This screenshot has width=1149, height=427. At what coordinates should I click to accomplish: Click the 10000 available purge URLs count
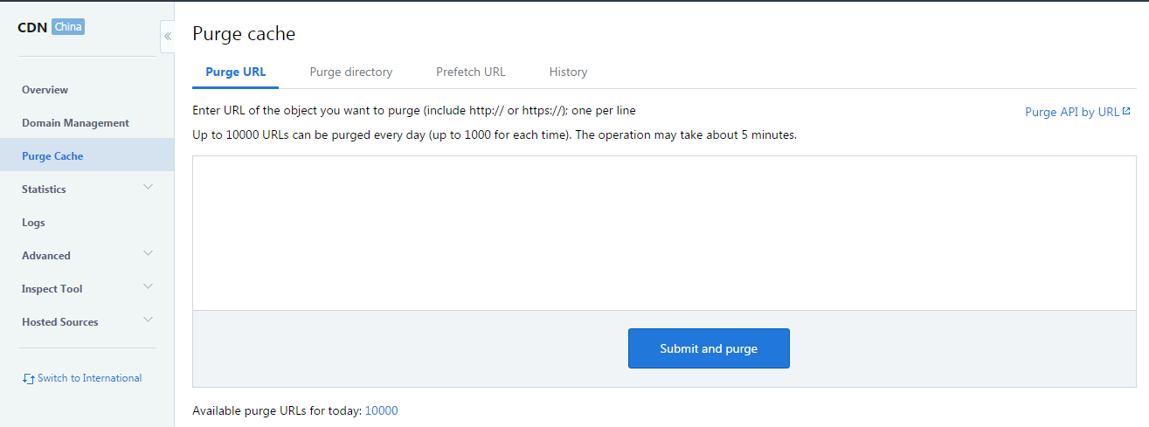pos(381,410)
